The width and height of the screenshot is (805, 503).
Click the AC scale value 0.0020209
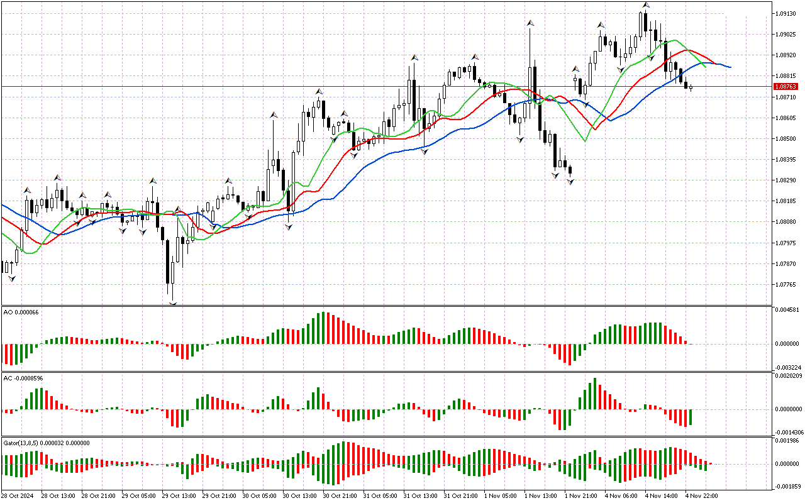(787, 376)
